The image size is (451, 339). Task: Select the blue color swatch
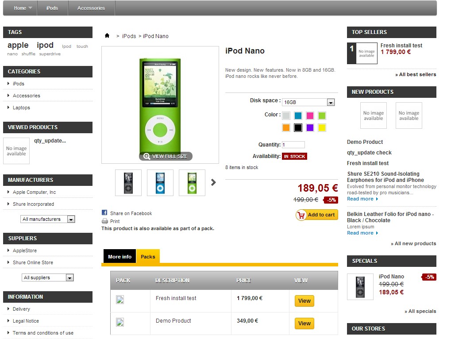298,116
